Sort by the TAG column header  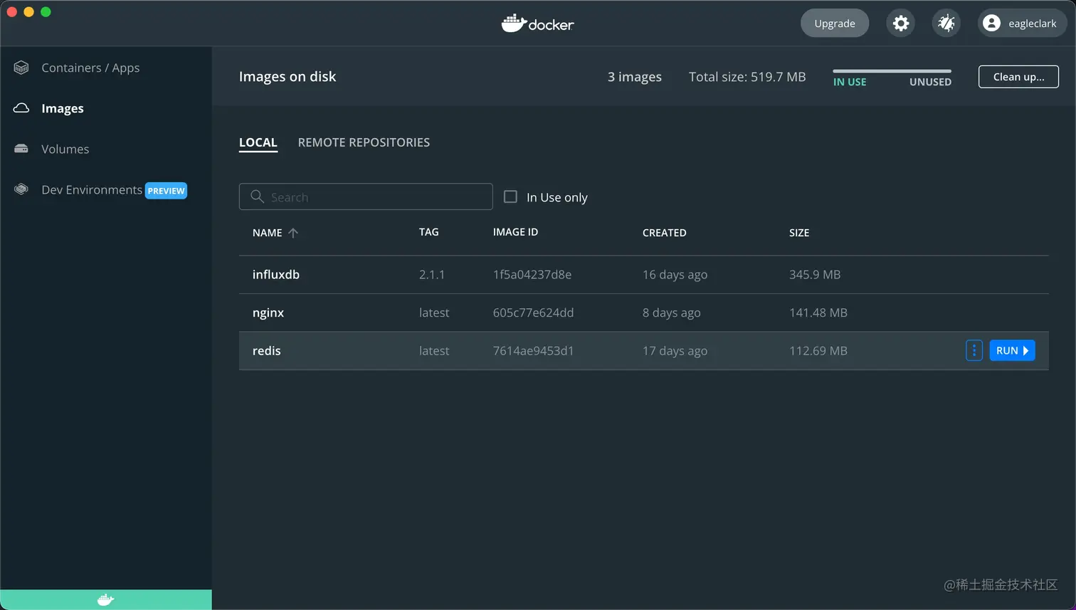(429, 232)
